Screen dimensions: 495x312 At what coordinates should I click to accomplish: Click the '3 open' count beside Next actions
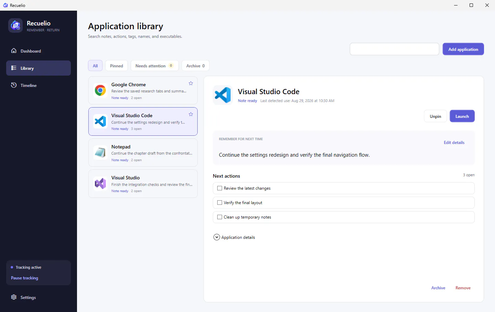[x=469, y=175]
